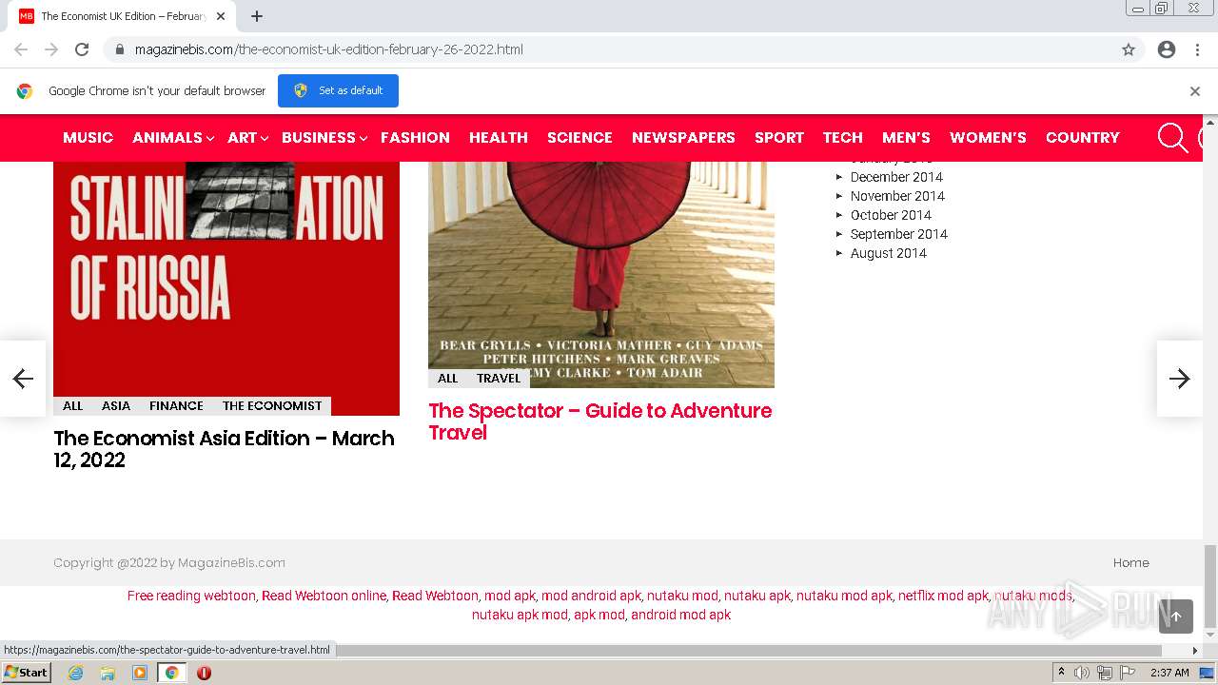Click the horizontal scrollbar right arrow
The width and height of the screenshot is (1218, 685).
coord(1196,651)
